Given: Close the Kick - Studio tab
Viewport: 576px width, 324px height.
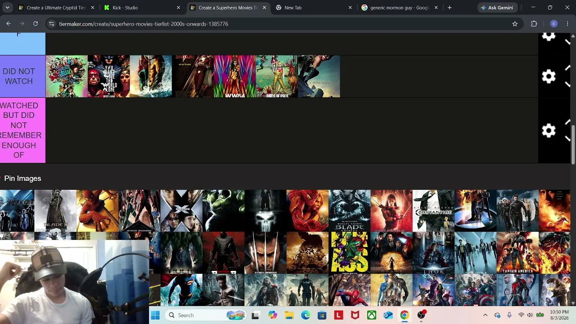Looking at the screenshot, I should [178, 8].
